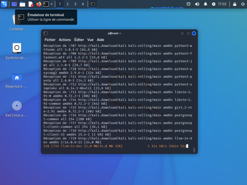Open the Actions menu in terminal
The image size is (247, 185).
point(65,40)
